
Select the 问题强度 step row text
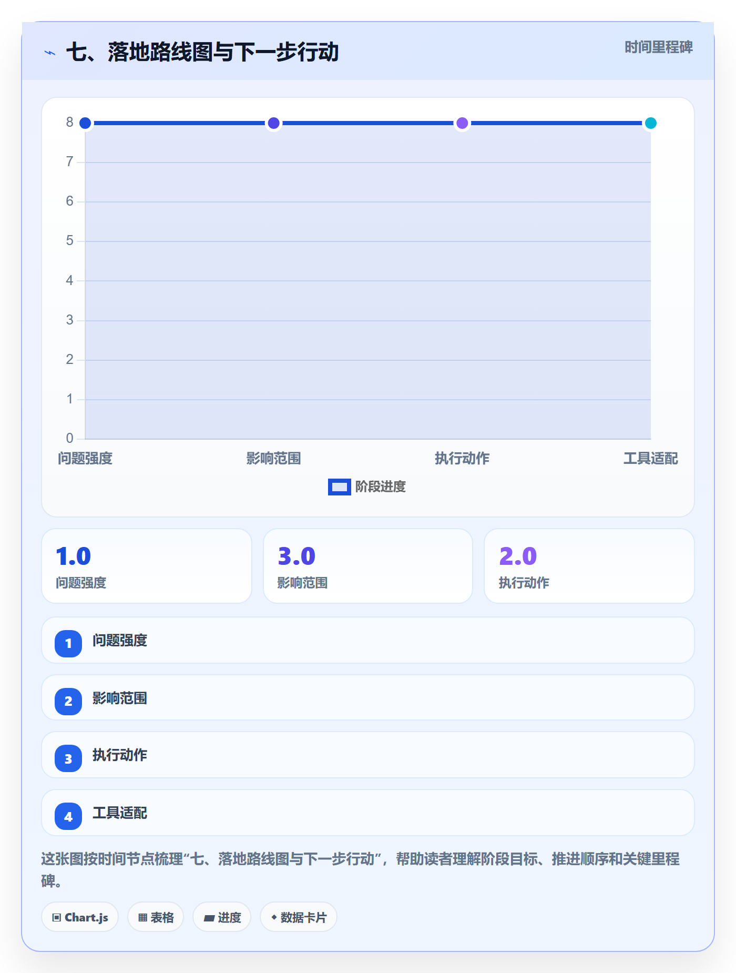pos(120,641)
